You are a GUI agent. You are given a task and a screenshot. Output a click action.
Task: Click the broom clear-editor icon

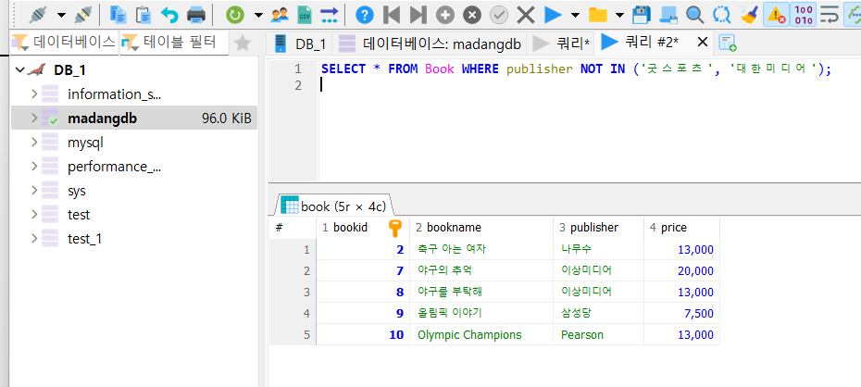click(748, 15)
